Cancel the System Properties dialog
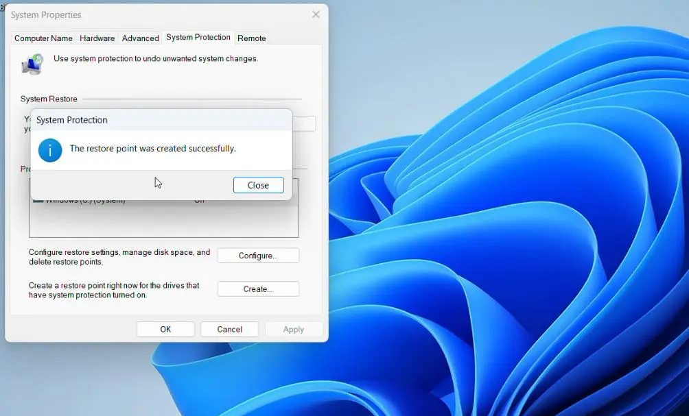This screenshot has height=416, width=689. click(229, 329)
